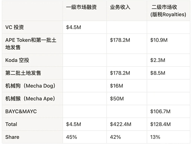Viewport: 194px width, 146px height.
Task: Select the 业务收入 column header
Action: 120,7
